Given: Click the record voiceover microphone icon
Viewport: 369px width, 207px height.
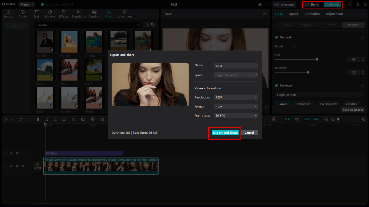Looking at the screenshot, I should click(x=273, y=119).
